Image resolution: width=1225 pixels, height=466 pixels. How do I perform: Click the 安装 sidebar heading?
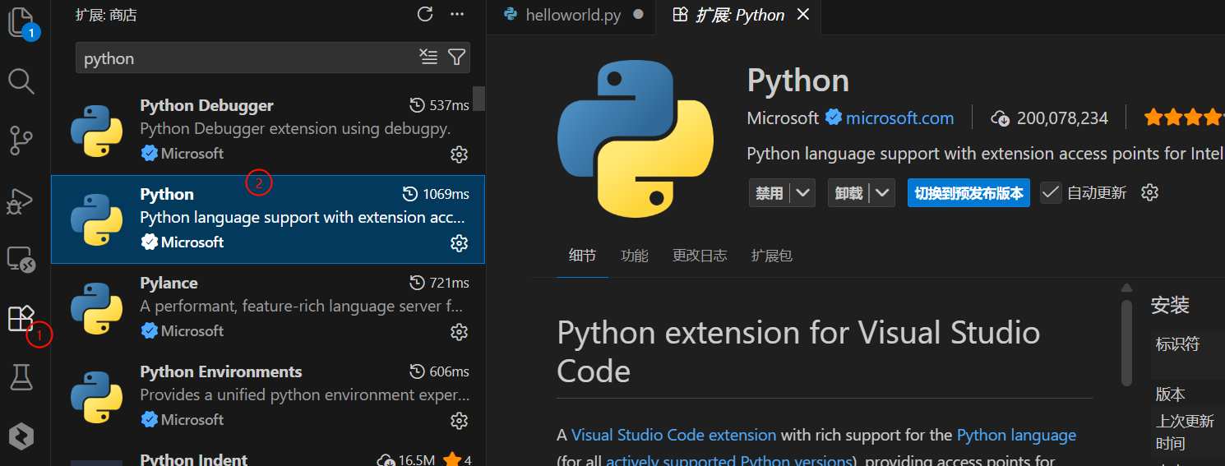[x=1170, y=305]
